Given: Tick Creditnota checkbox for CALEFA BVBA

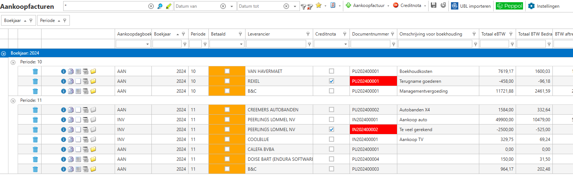Looking at the screenshot, I should coord(332,149).
